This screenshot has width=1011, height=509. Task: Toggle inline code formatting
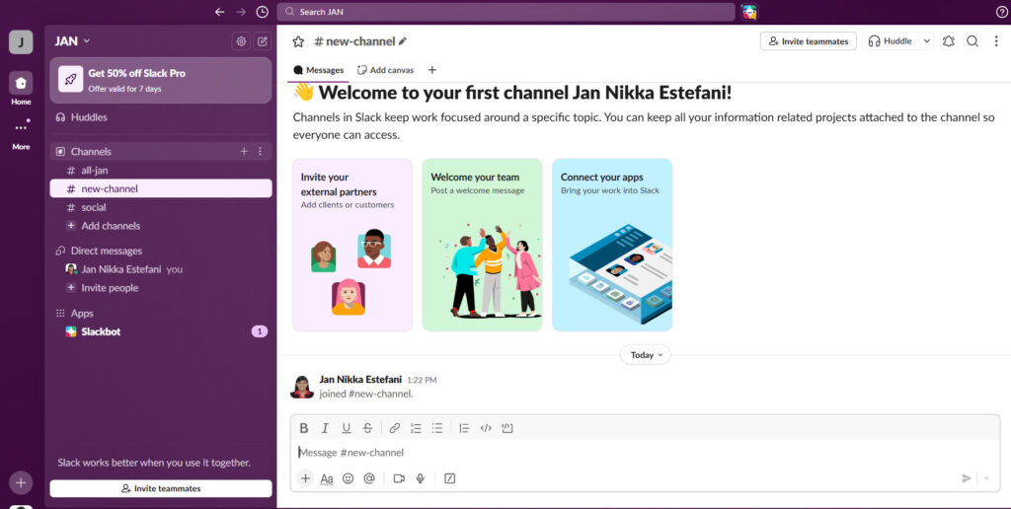pyautogui.click(x=486, y=428)
